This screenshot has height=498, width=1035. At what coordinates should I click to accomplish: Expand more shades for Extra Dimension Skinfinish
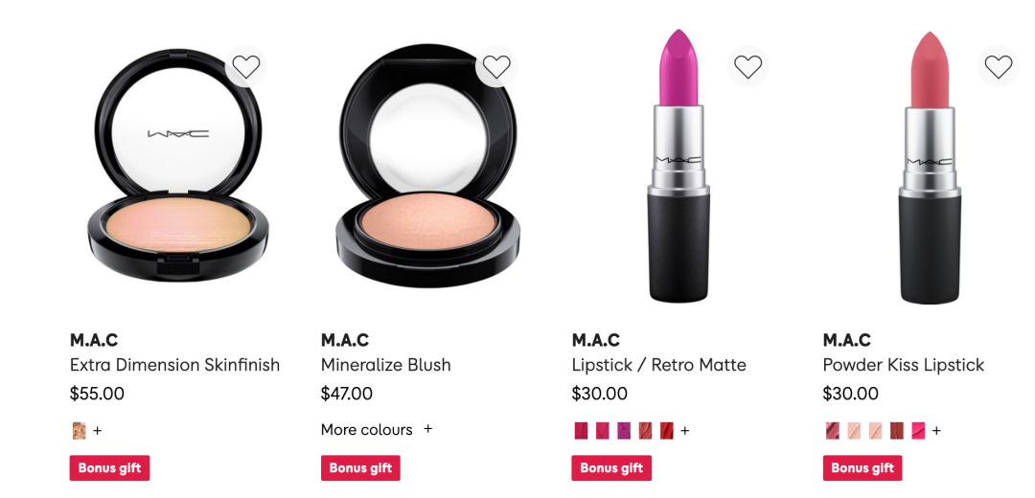click(x=98, y=431)
